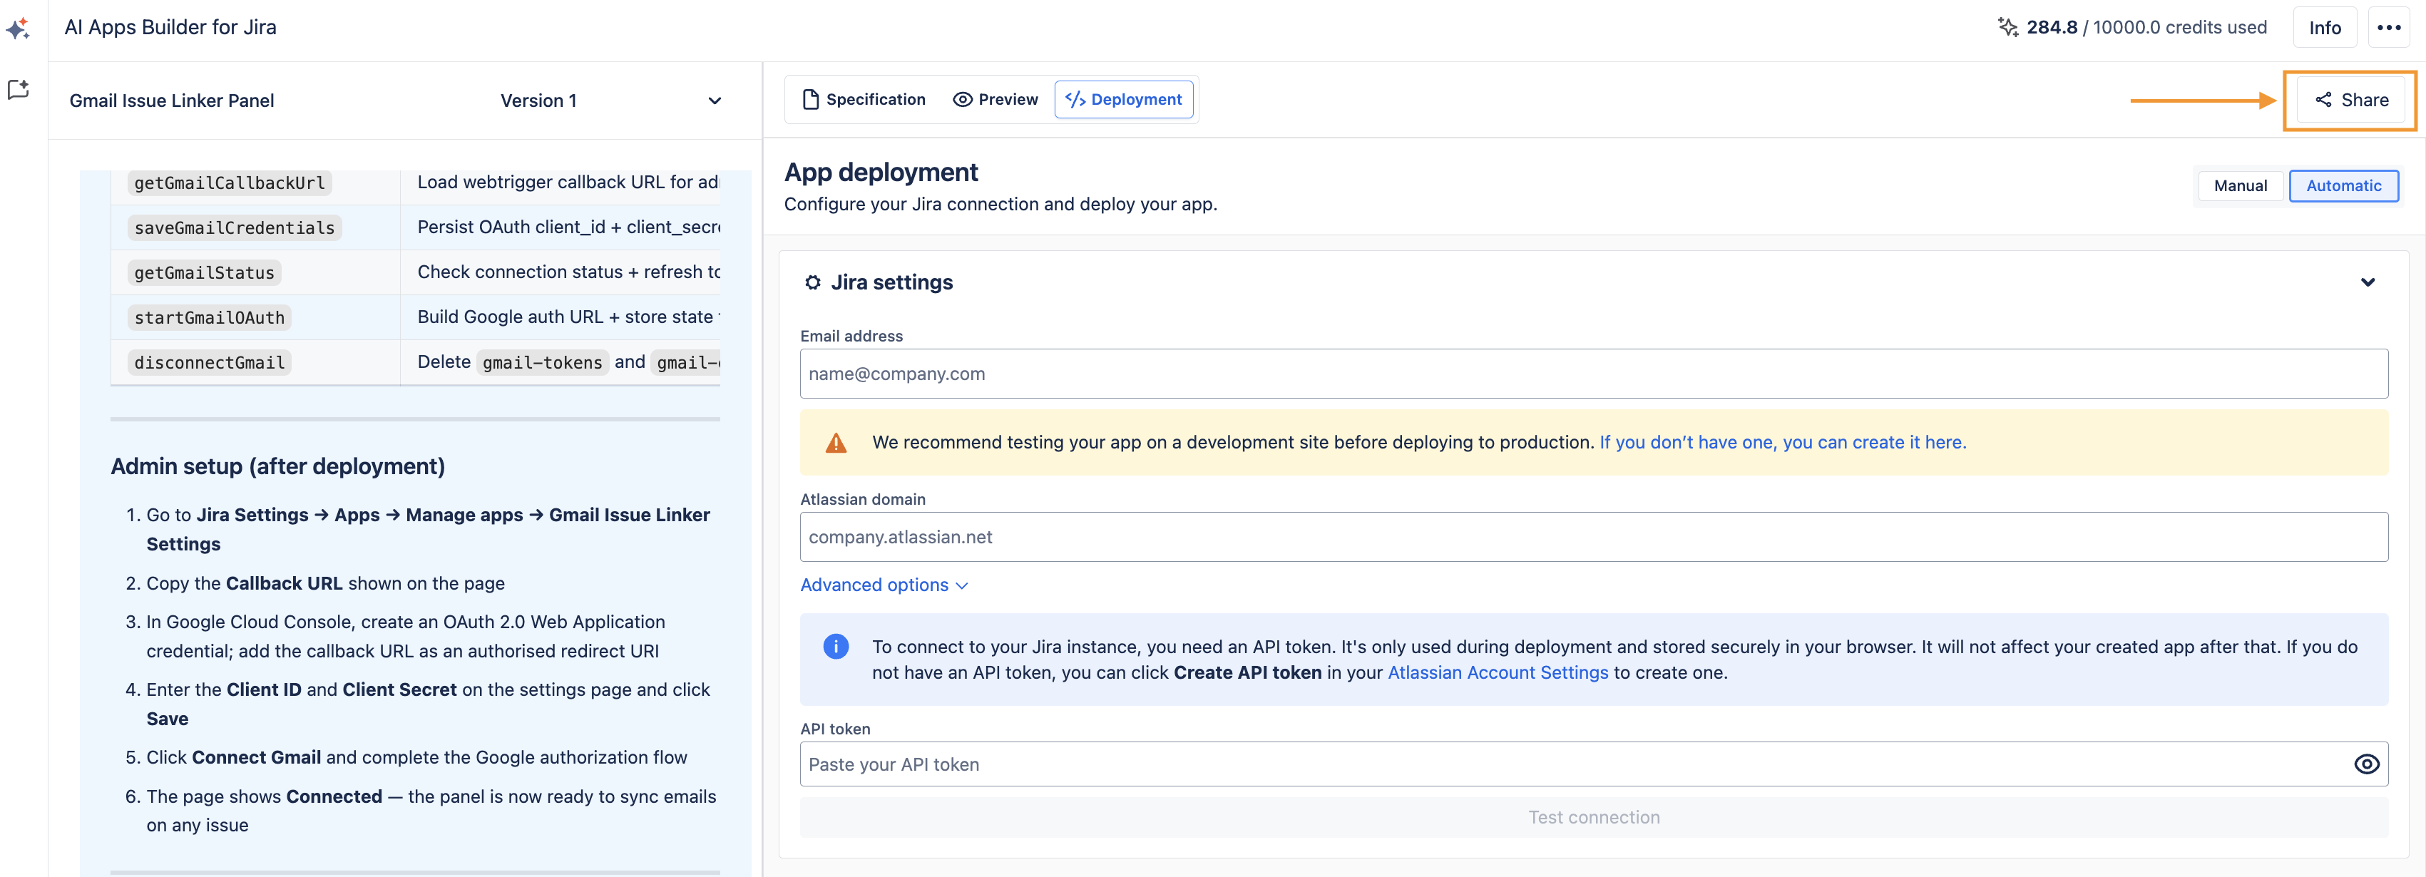Click Admin setup (after deployment) heading
The width and height of the screenshot is (2426, 877).
click(278, 466)
